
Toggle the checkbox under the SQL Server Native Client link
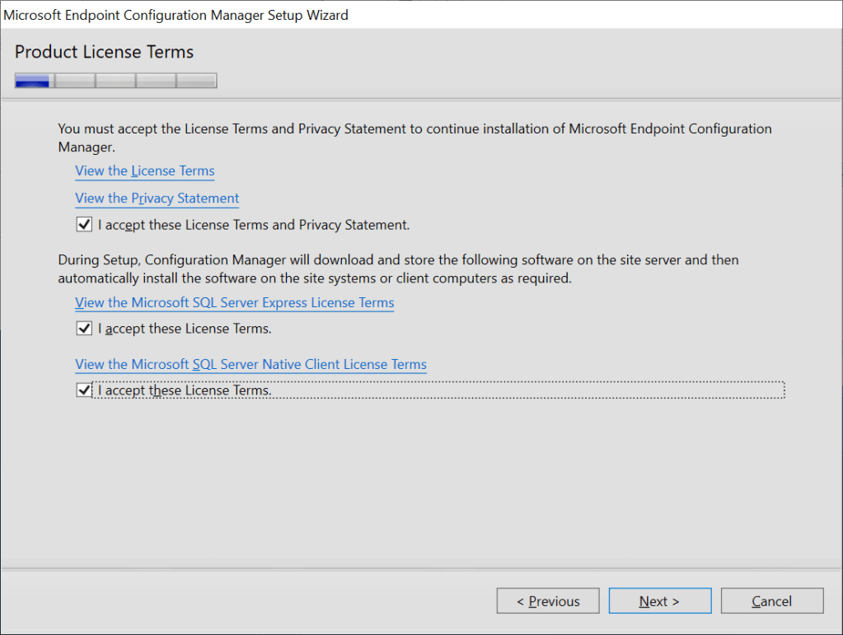pos(84,390)
